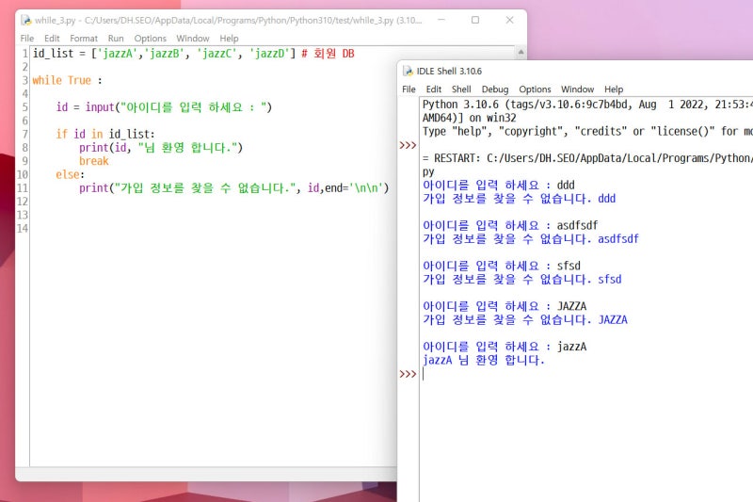The height and width of the screenshot is (502, 753).
Task: Click the 'Python 3.10.6' version line in shell
Action: click(587, 105)
